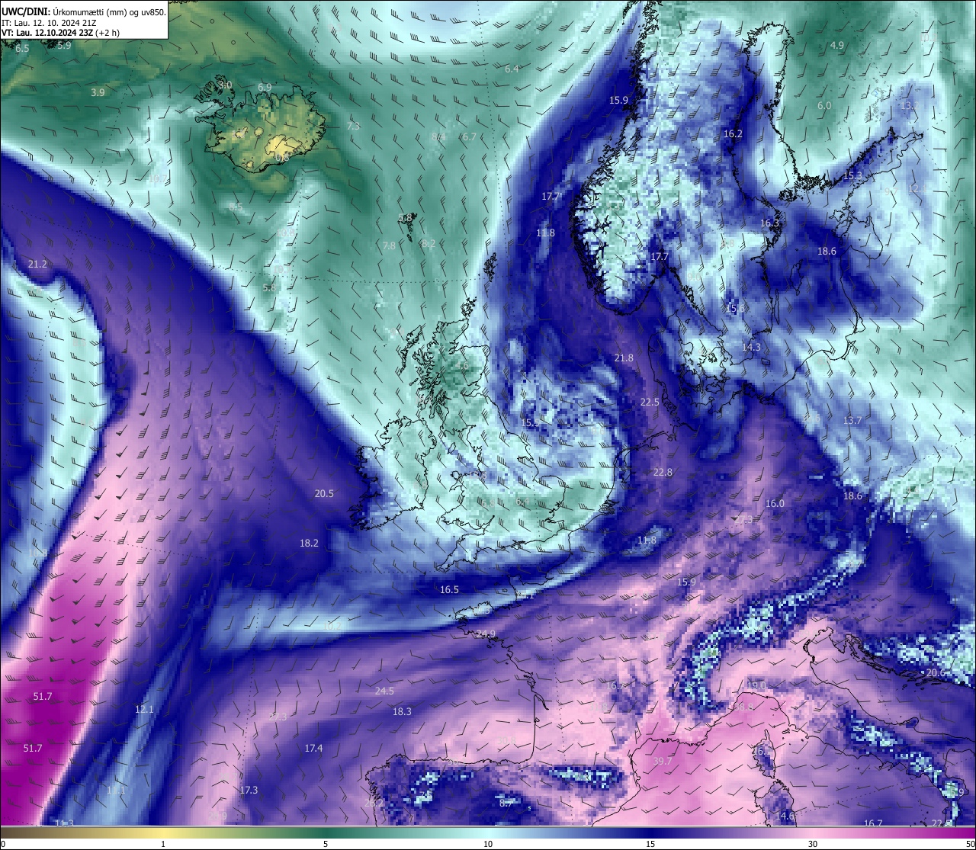Viewport: 976px width, 850px height.
Task: Click the 13.7 value over Poland
Action: tap(852, 420)
